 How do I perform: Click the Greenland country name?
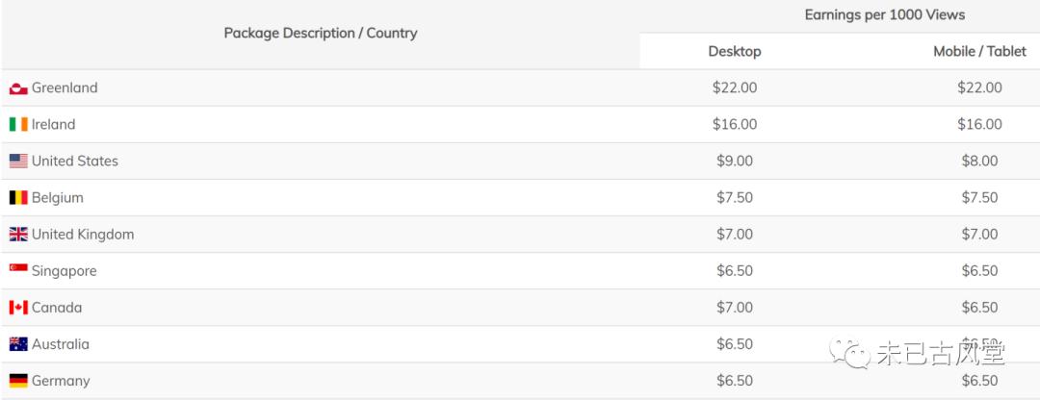tap(65, 87)
